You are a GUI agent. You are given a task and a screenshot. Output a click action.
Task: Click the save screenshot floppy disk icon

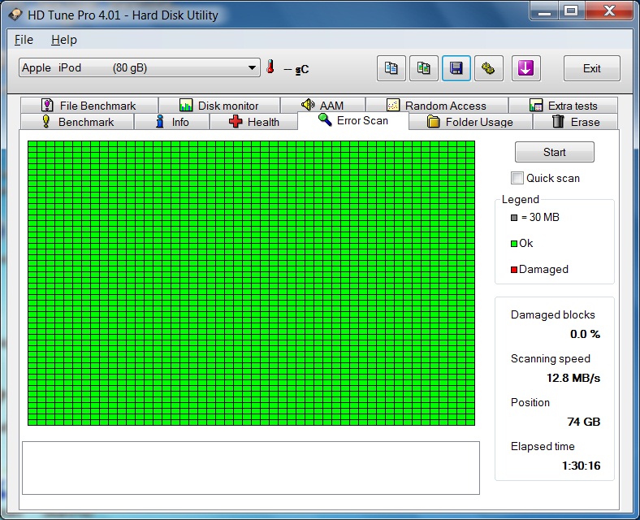(456, 68)
